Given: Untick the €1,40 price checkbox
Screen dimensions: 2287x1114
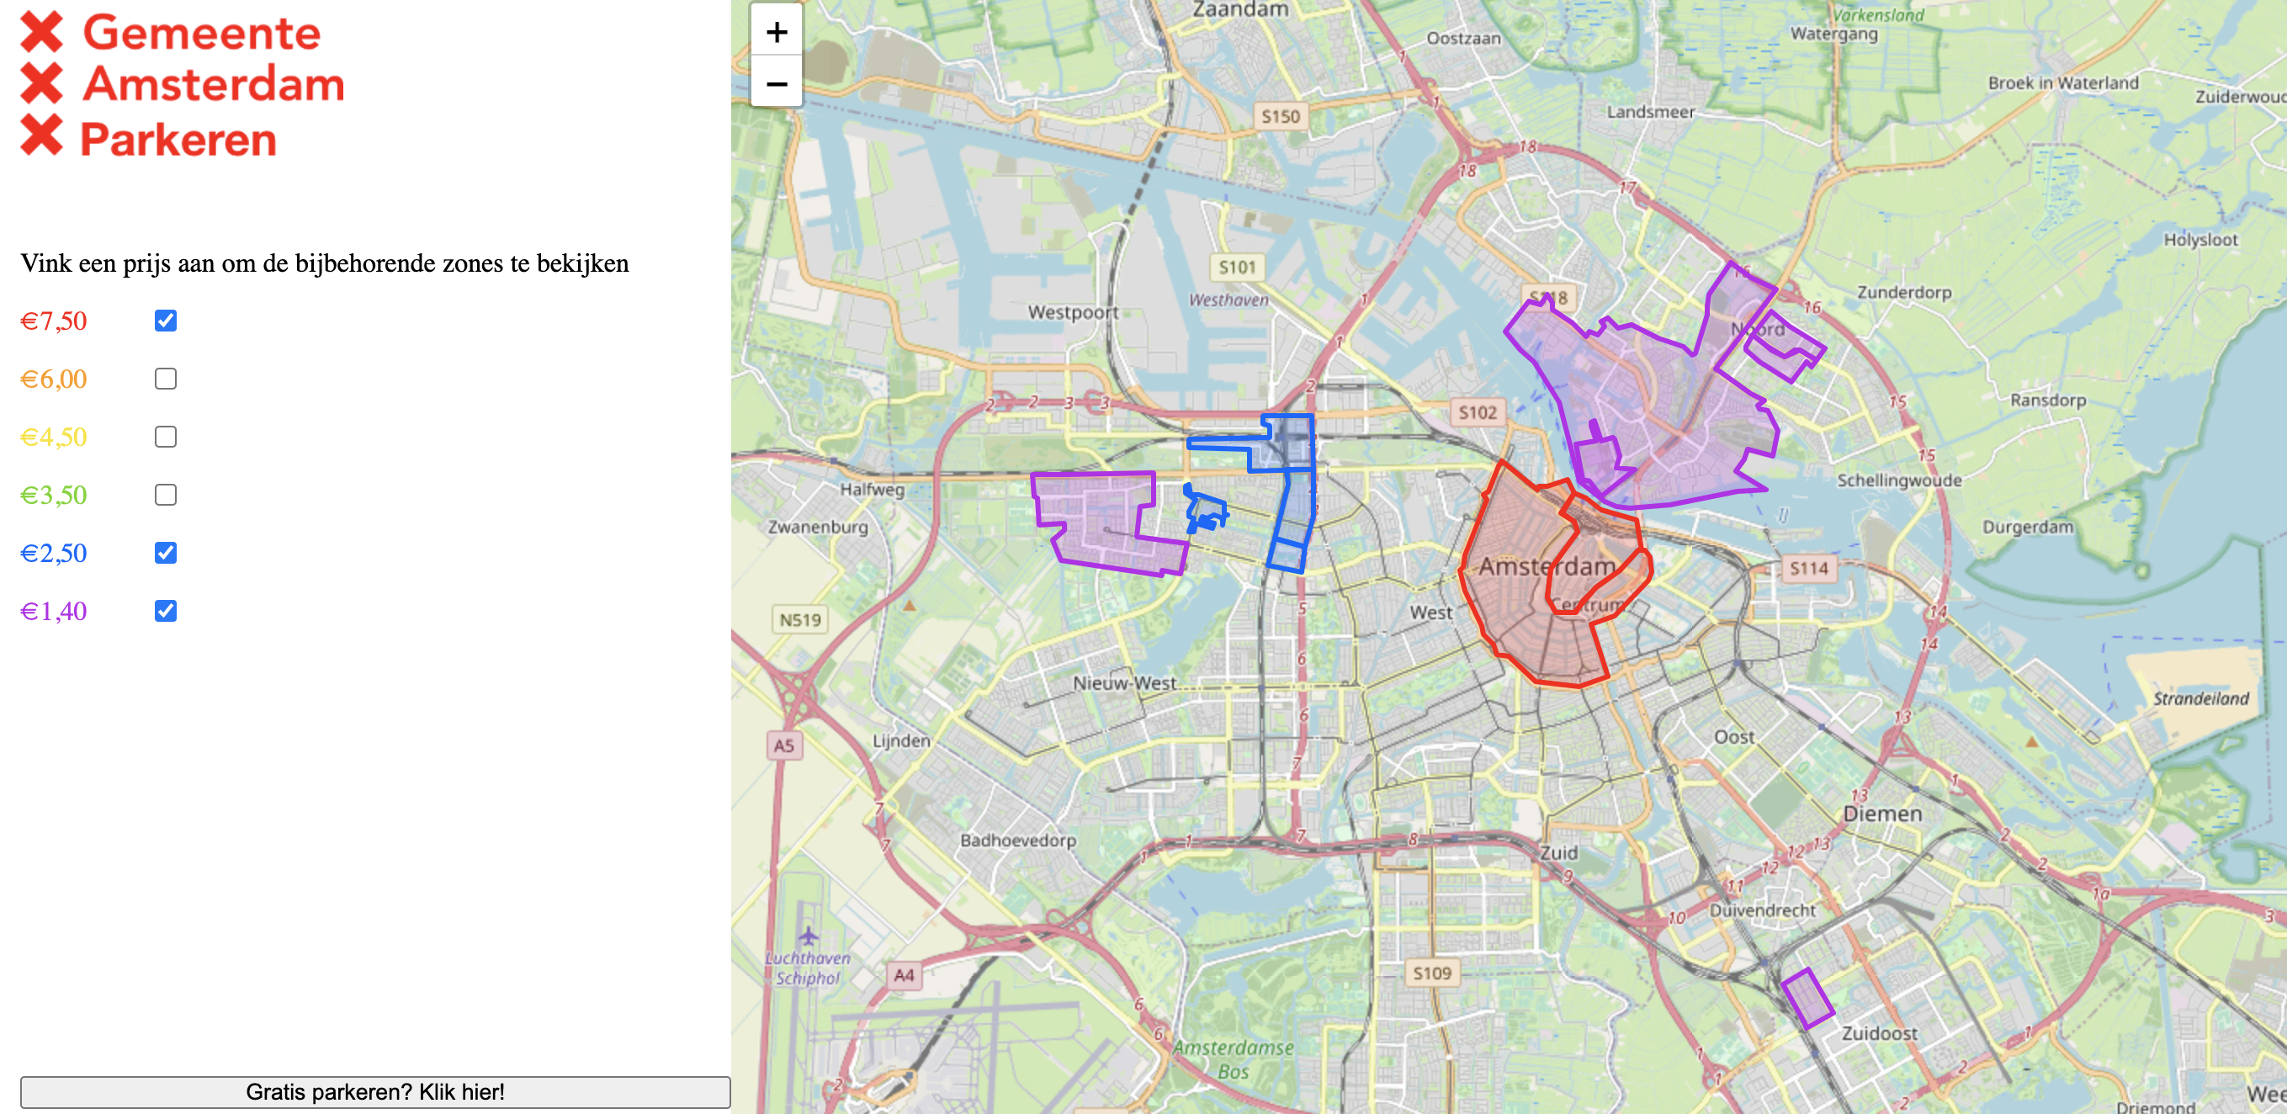Looking at the screenshot, I should 165,611.
